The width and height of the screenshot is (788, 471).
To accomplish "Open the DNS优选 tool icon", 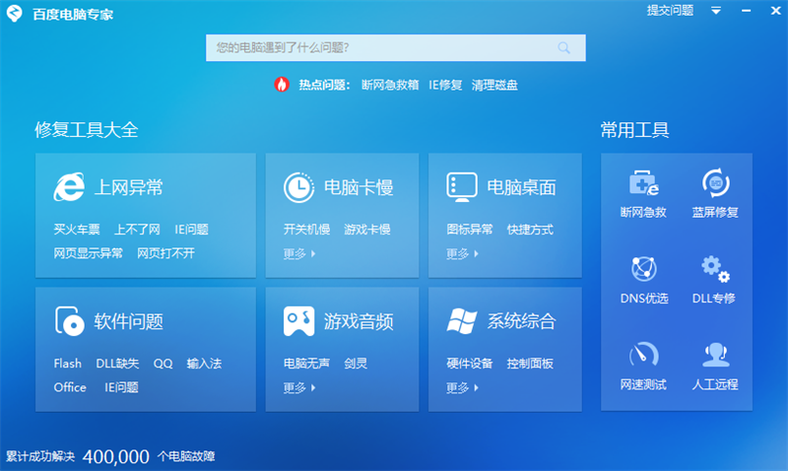I will coord(643,268).
